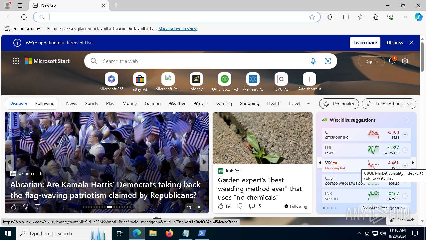Expand Feed settings dropdown
Image resolution: width=426 pixels, height=240 pixels.
(x=389, y=104)
